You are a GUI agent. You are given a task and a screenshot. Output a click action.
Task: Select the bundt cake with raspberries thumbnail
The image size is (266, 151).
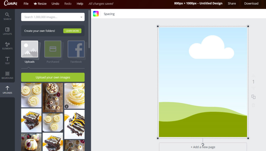pyautogui.click(x=31, y=142)
